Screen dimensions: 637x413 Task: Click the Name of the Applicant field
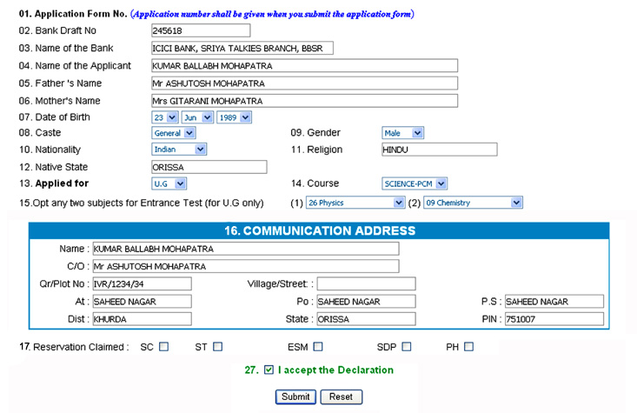304,65
